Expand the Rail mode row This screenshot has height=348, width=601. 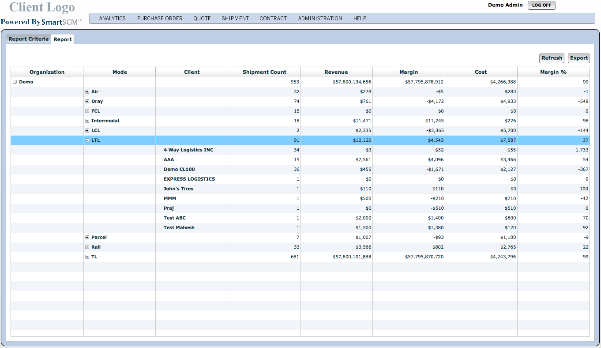point(87,247)
